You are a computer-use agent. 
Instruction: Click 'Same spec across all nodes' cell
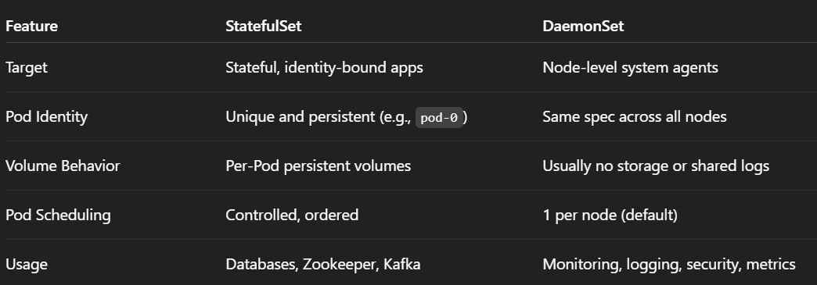(x=634, y=116)
